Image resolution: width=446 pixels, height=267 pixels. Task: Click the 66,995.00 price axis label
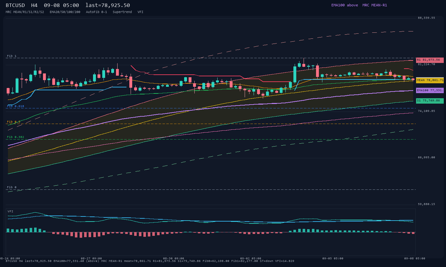427,157
